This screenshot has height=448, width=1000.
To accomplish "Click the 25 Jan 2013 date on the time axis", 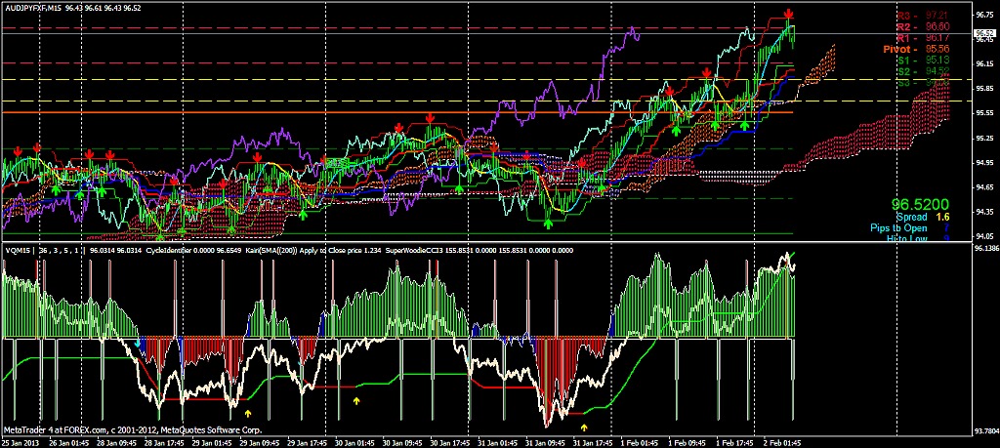I will 23,441.
